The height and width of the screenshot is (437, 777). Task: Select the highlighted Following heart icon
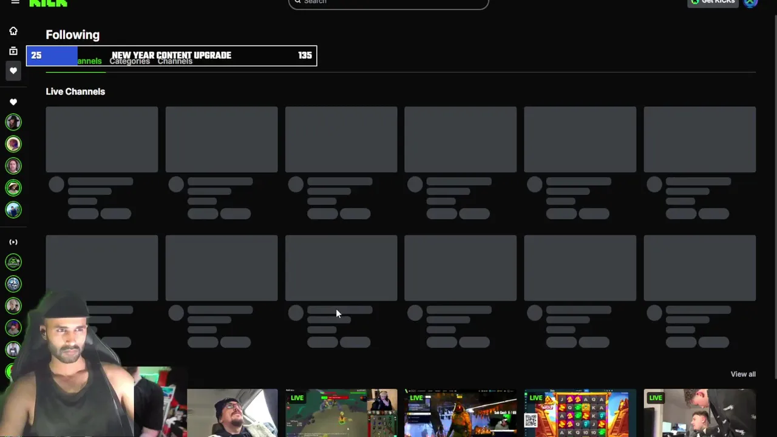pyautogui.click(x=13, y=71)
